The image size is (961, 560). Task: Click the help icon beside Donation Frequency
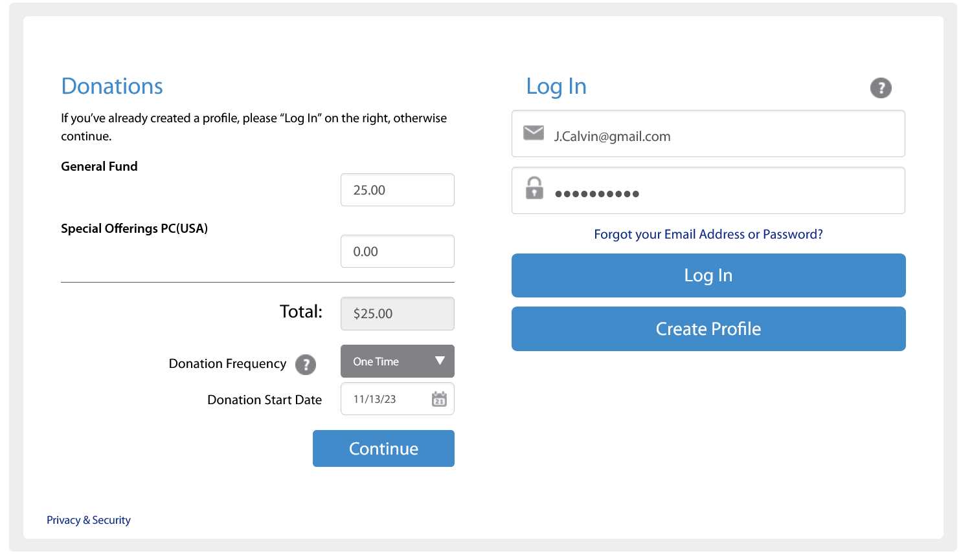click(306, 365)
